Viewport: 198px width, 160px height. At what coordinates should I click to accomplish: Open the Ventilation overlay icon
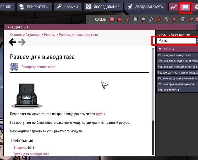point(159,19)
